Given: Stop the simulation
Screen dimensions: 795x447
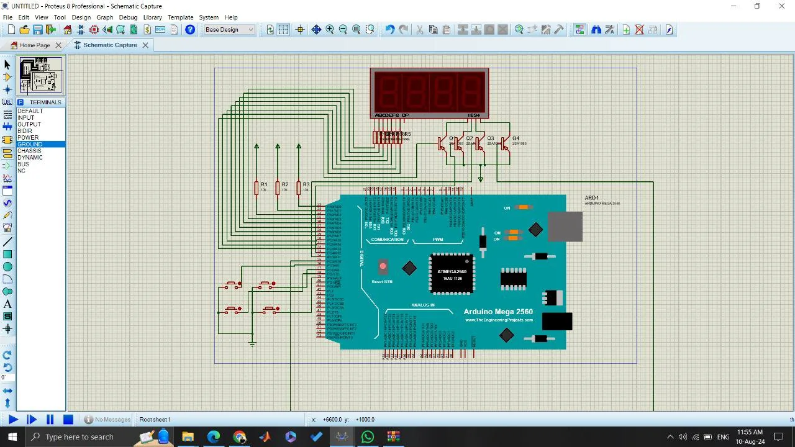Looking at the screenshot, I should pos(68,420).
